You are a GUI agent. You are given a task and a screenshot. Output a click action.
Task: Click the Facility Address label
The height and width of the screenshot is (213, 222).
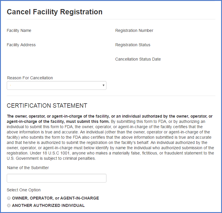click(x=21, y=45)
